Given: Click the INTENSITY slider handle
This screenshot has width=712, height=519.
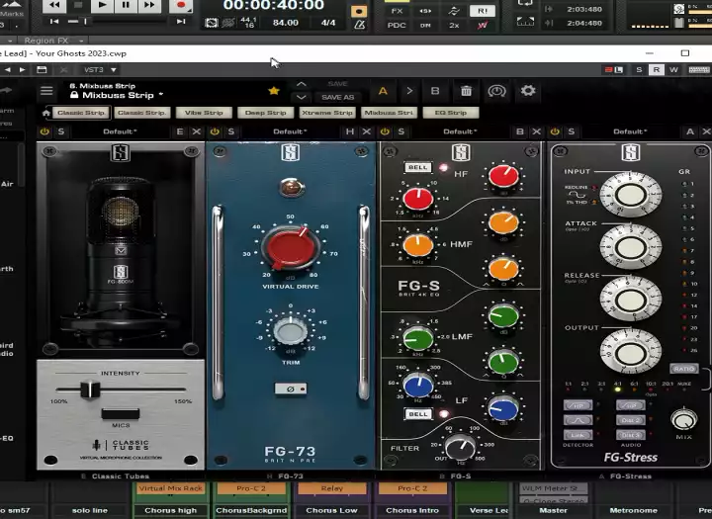Looking at the screenshot, I should [90, 389].
